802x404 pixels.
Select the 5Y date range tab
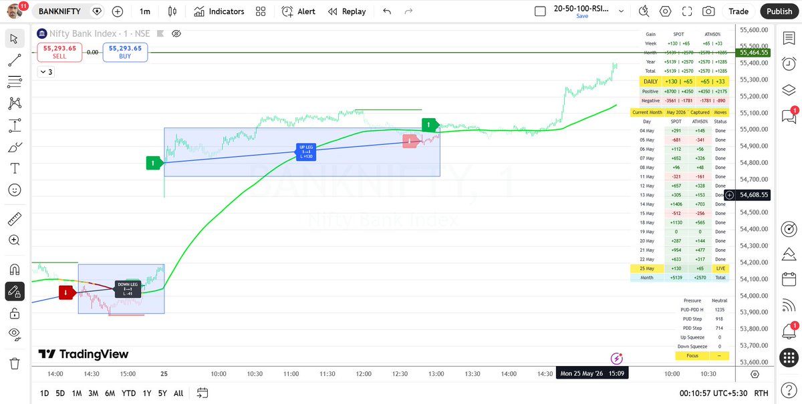[x=162, y=393]
